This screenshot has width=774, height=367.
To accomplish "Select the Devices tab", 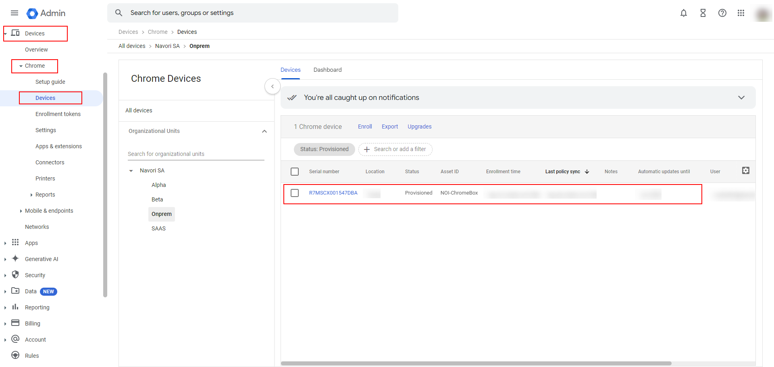I will click(291, 70).
